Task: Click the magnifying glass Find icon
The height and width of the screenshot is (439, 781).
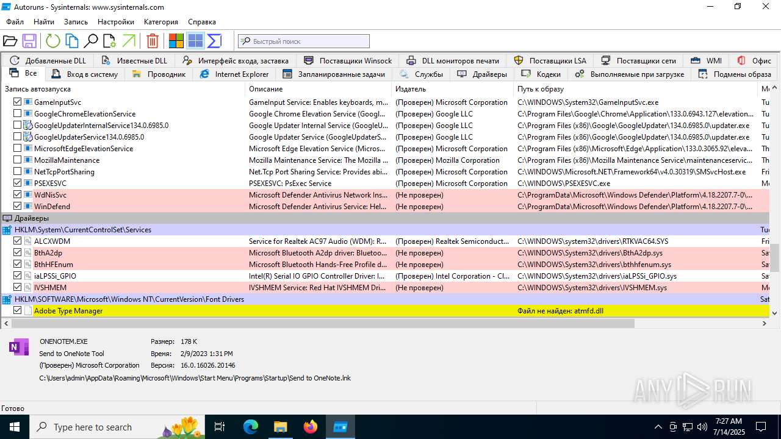Action: point(91,41)
